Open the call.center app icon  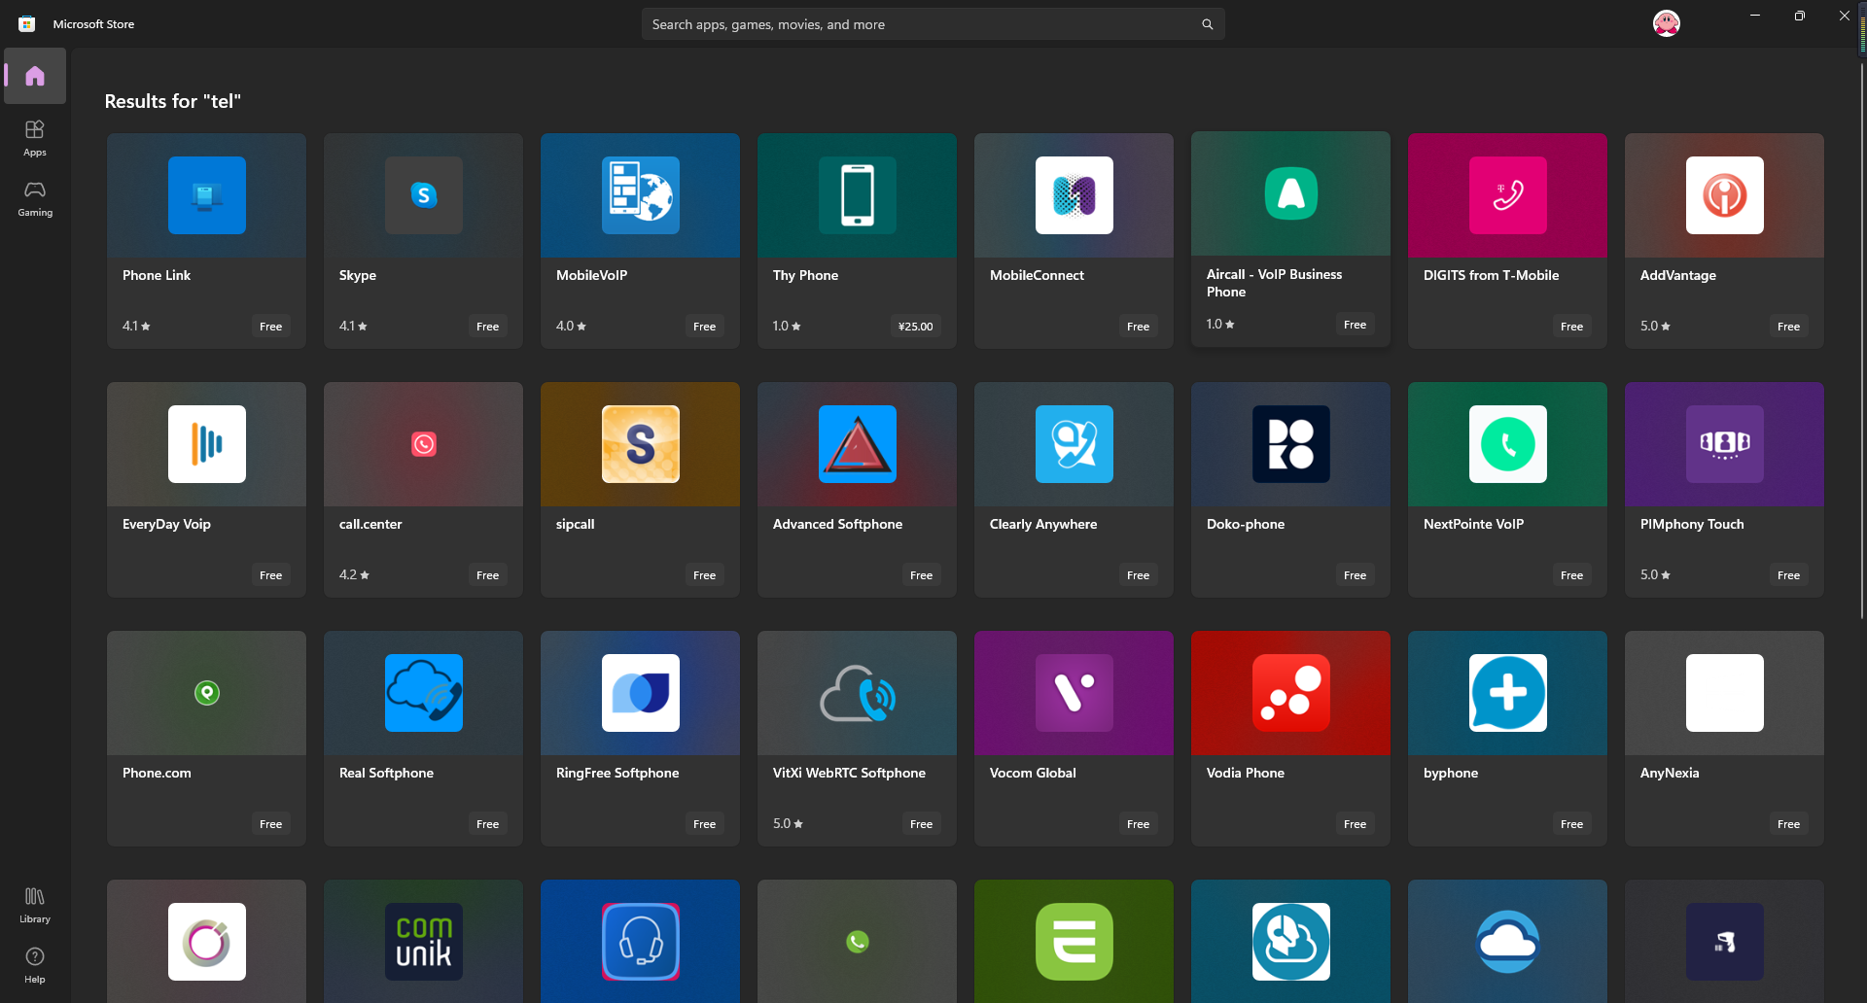[x=424, y=444]
